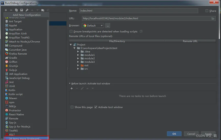Click the Apply button

208,134
